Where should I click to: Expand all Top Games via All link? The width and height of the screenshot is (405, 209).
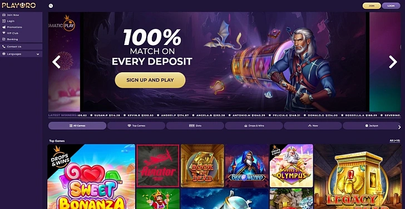tap(395, 141)
